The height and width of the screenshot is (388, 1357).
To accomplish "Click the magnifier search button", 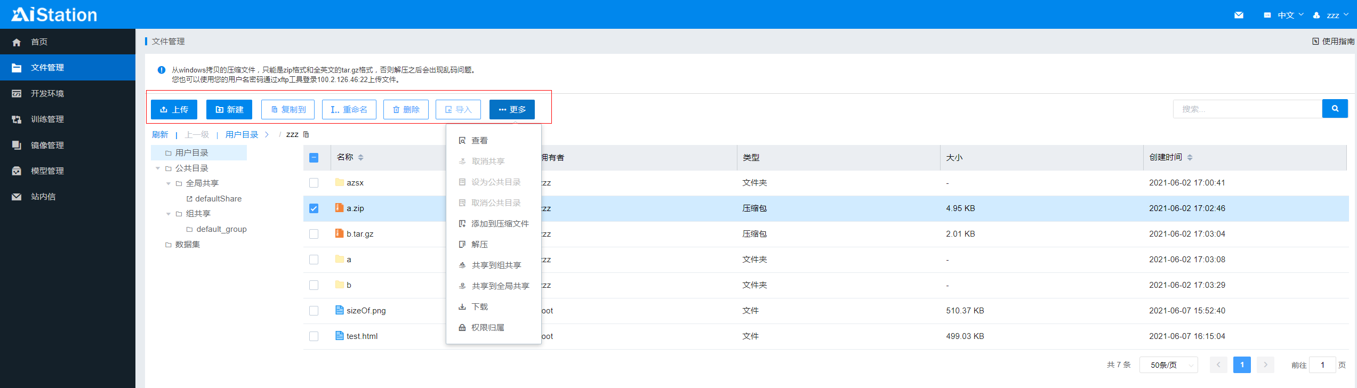I will click(1335, 109).
